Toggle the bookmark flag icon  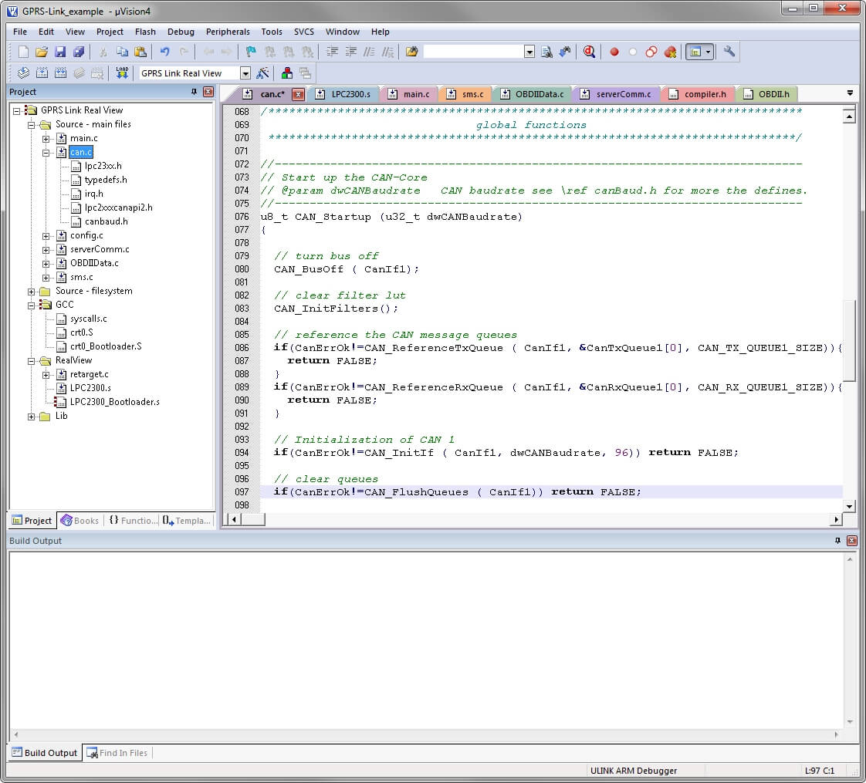point(250,52)
